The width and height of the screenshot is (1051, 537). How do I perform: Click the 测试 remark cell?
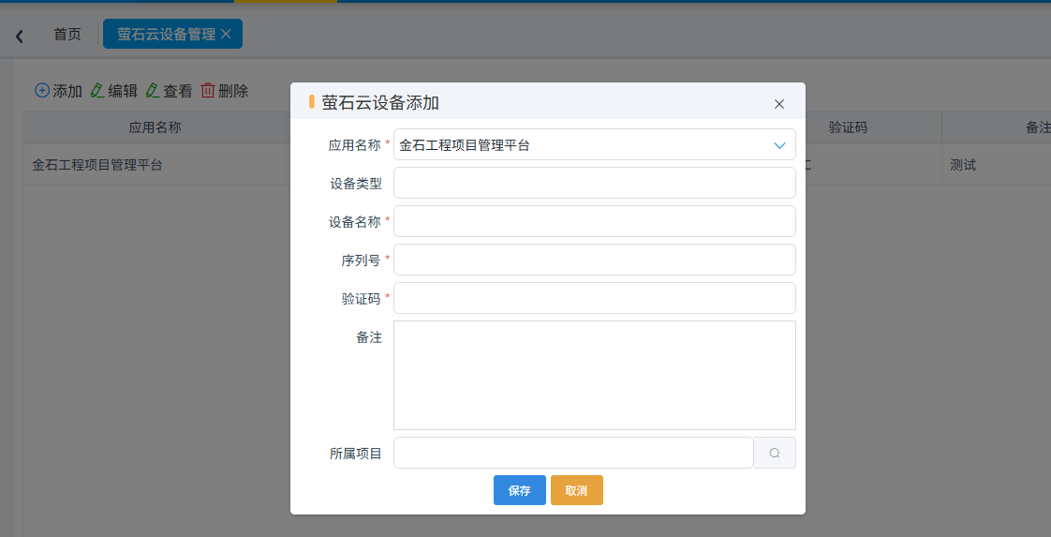click(996, 165)
